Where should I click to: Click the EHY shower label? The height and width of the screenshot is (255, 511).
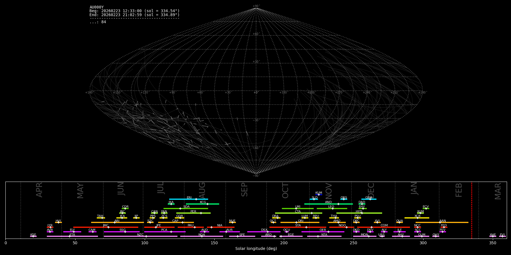pos(362,207)
